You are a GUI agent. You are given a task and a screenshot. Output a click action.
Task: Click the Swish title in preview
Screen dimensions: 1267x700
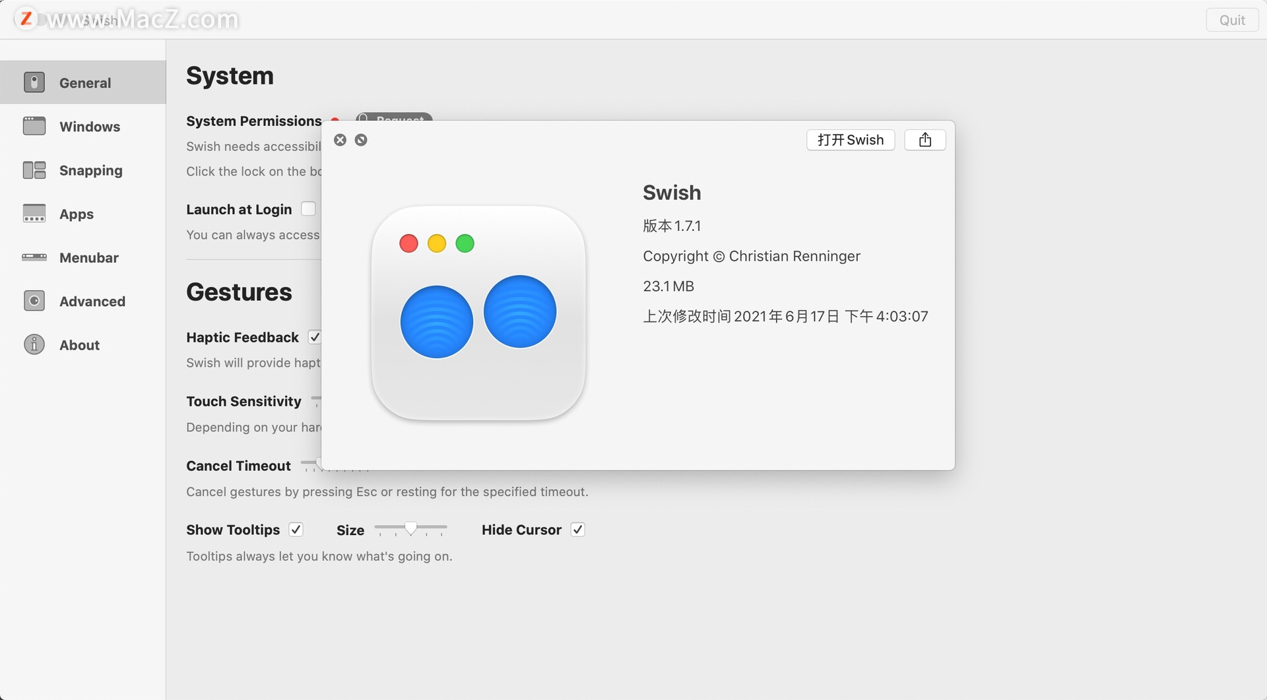[672, 193]
